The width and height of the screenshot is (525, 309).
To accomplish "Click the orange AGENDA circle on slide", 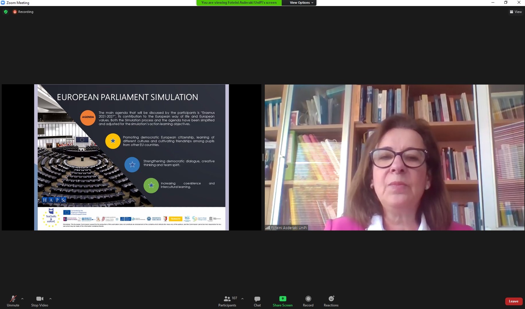I will (88, 118).
